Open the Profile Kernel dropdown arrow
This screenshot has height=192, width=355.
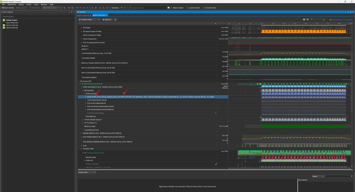58,7
